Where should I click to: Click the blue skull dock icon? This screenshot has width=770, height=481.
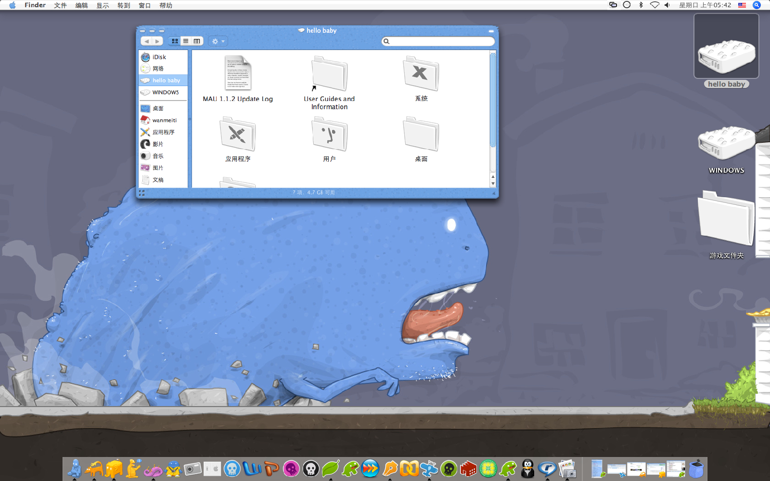[232, 469]
